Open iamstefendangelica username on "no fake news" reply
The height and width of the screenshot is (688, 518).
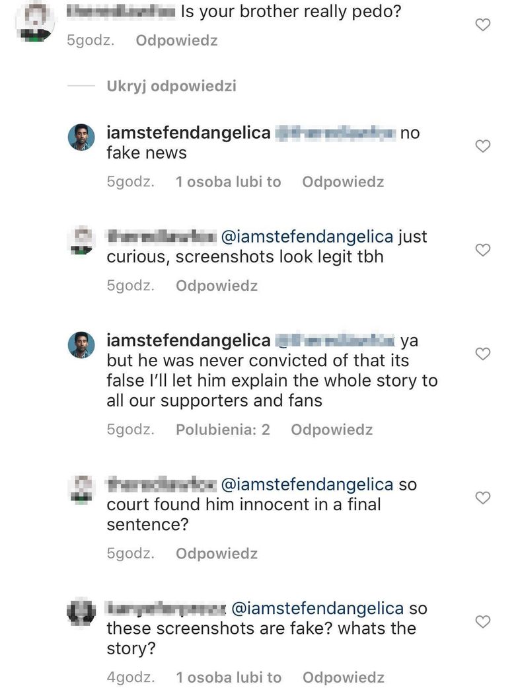coord(188,133)
